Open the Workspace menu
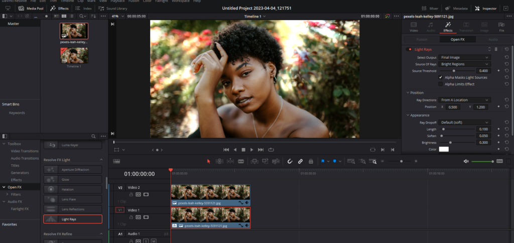514x243 pixels. 181,2
